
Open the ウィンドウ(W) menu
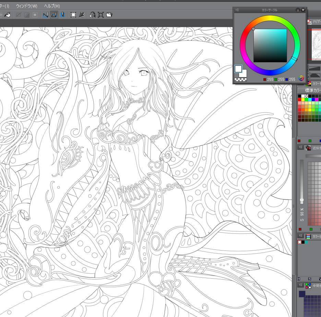[27, 6]
